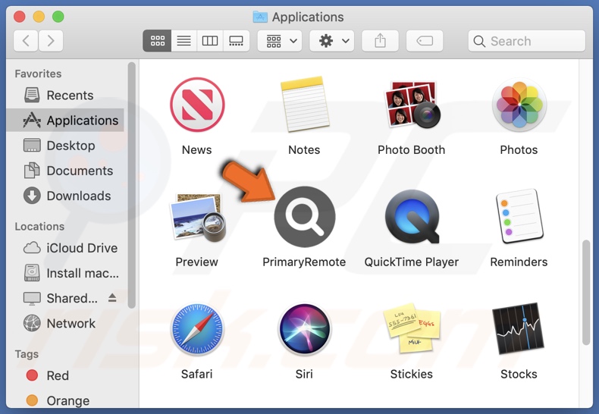
Task: Click the PrimaryRemote name label
Action: coord(304,262)
